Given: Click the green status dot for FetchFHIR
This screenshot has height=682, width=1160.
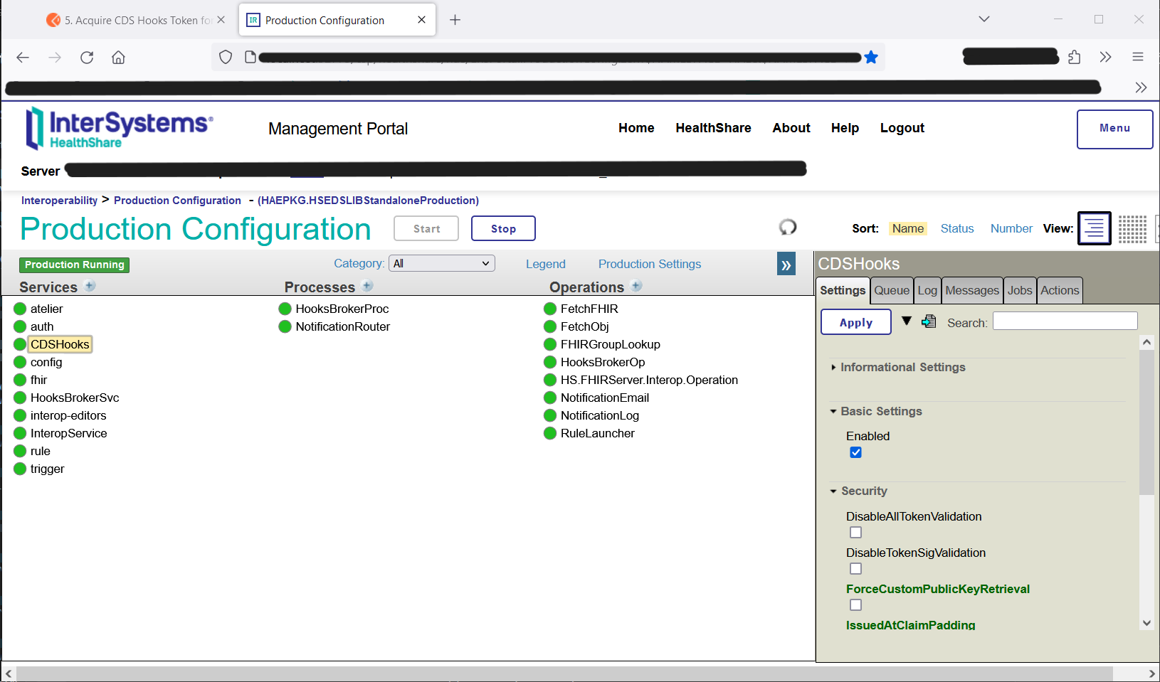Looking at the screenshot, I should 550,309.
